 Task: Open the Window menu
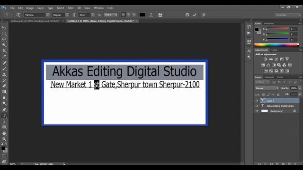[x=99, y=8]
